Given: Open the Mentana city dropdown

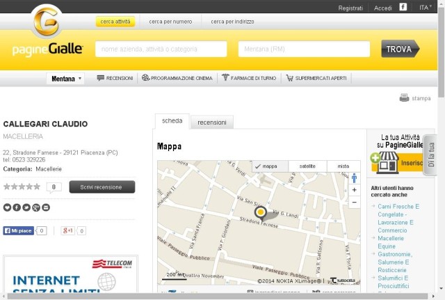Looking at the screenshot, I should tap(65, 79).
